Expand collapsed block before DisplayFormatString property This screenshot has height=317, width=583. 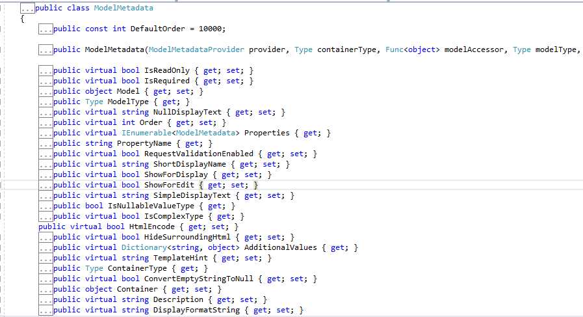(x=45, y=310)
